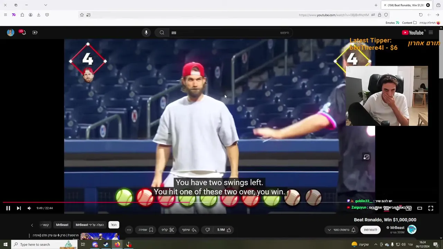This screenshot has width=443, height=249.
Task: Focus the YouTube search field
Action: [230, 33]
